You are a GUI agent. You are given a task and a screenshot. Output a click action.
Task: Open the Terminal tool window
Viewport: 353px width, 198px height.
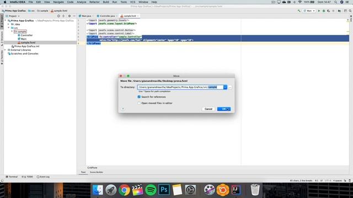tap(12, 177)
